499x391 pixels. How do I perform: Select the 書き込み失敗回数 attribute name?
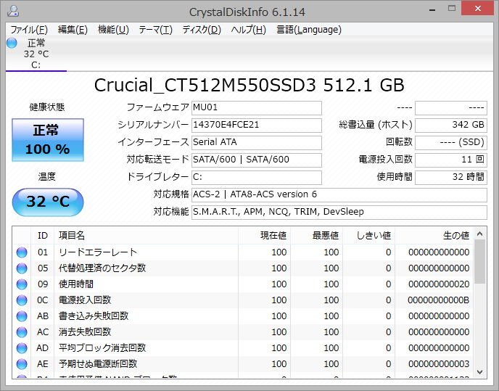pos(94,316)
